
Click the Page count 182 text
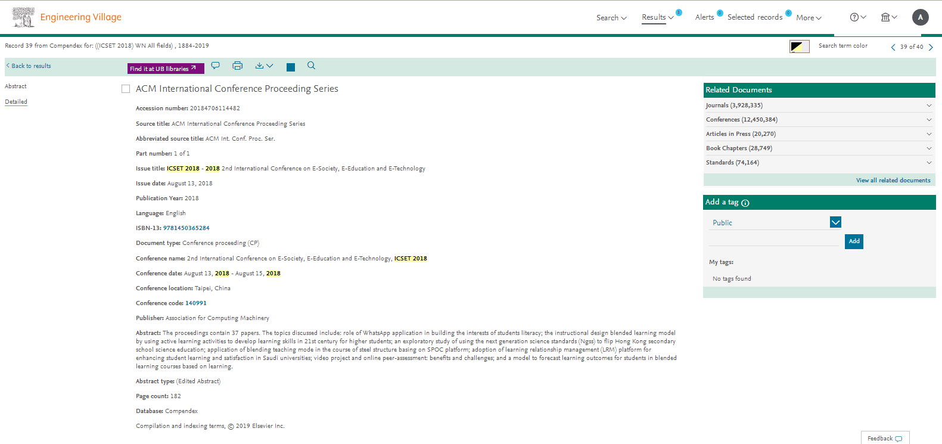pyautogui.click(x=158, y=396)
